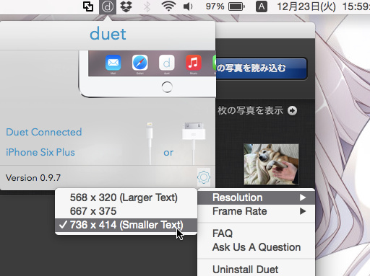
Task: Click the arrow icon next to 枚の写真を表示
Action: [x=292, y=111]
